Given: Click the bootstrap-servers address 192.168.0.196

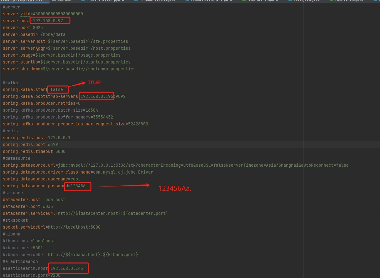Looking at the screenshot, I should click(97, 96).
